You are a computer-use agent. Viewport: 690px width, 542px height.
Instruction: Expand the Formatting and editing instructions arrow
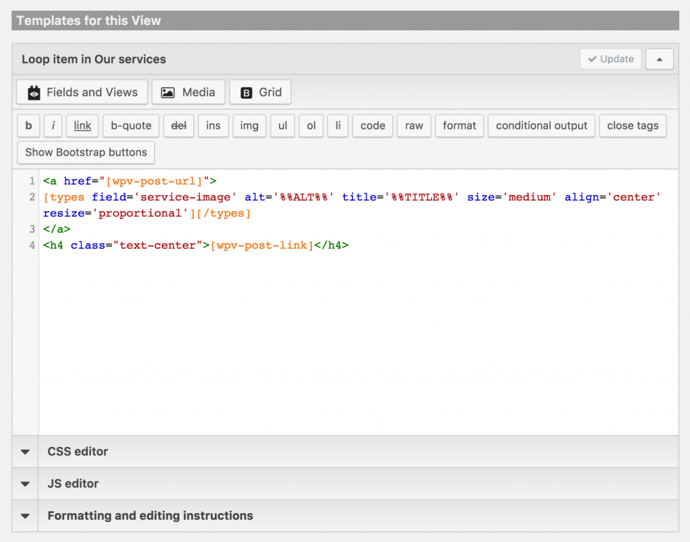pos(25,516)
